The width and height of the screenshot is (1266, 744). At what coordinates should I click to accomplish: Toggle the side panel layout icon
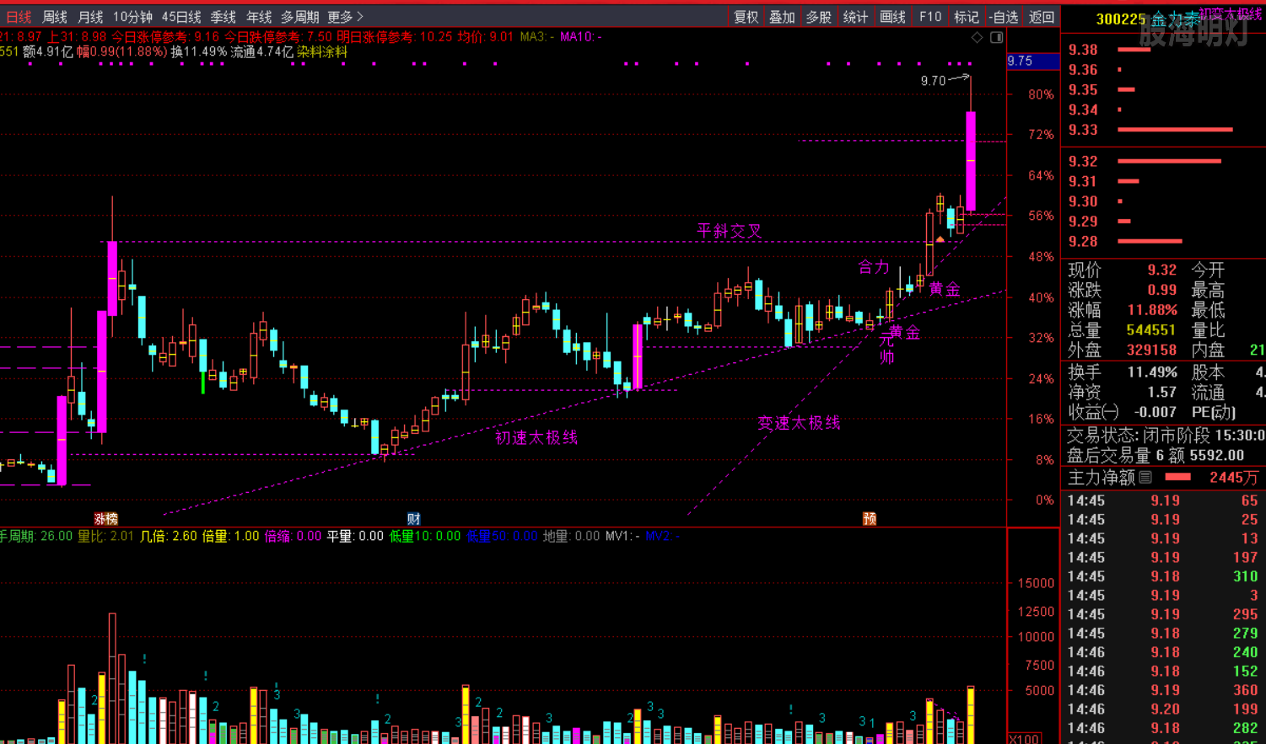click(996, 37)
